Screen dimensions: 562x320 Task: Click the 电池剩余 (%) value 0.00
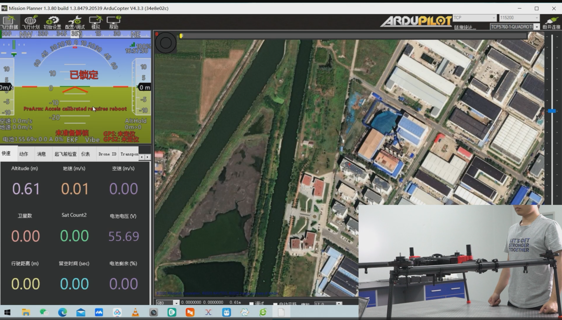click(x=123, y=284)
